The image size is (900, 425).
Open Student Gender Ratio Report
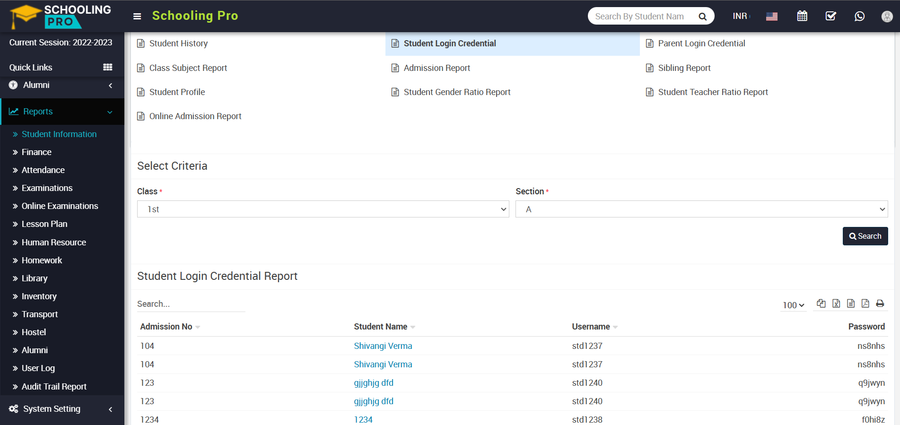click(x=457, y=92)
